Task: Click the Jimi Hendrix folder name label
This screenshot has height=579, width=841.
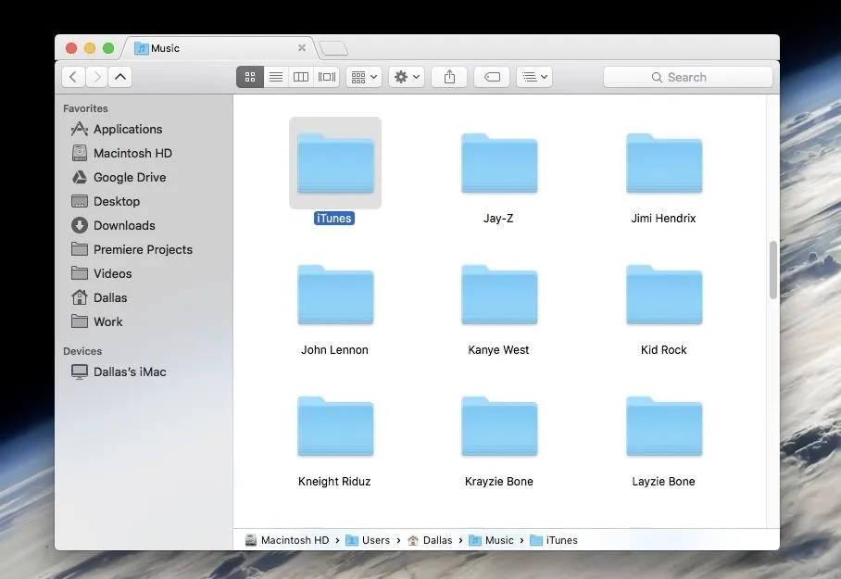Action: point(663,219)
